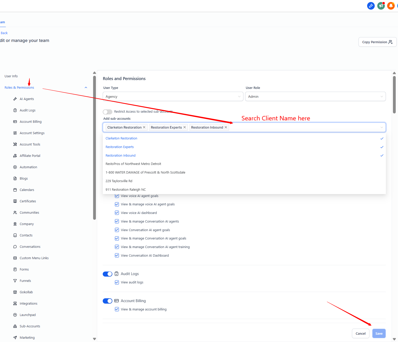The width and height of the screenshot is (398, 342).
Task: Click the Account Tools wrench icon
Action: 15,144
